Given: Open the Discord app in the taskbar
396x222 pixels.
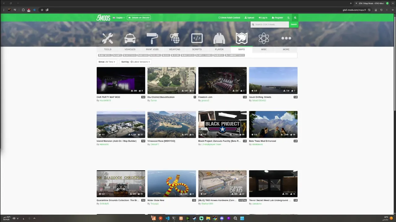Looking at the screenshot, I should [222, 218].
